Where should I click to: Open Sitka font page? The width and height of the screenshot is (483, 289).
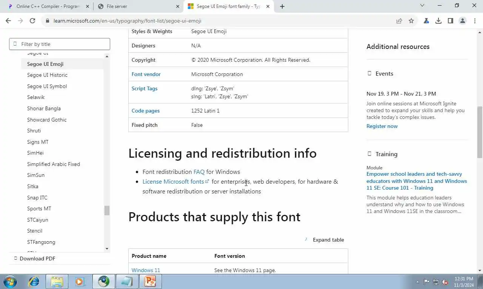32,186
